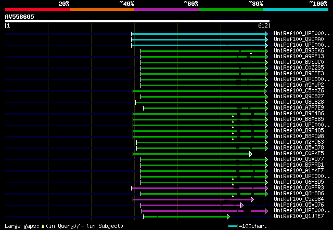This screenshot has width=333, height=230.
Task: Click the yellow gap marker under the B9GEK6 bar
Action: pyautogui.click(x=251, y=53)
